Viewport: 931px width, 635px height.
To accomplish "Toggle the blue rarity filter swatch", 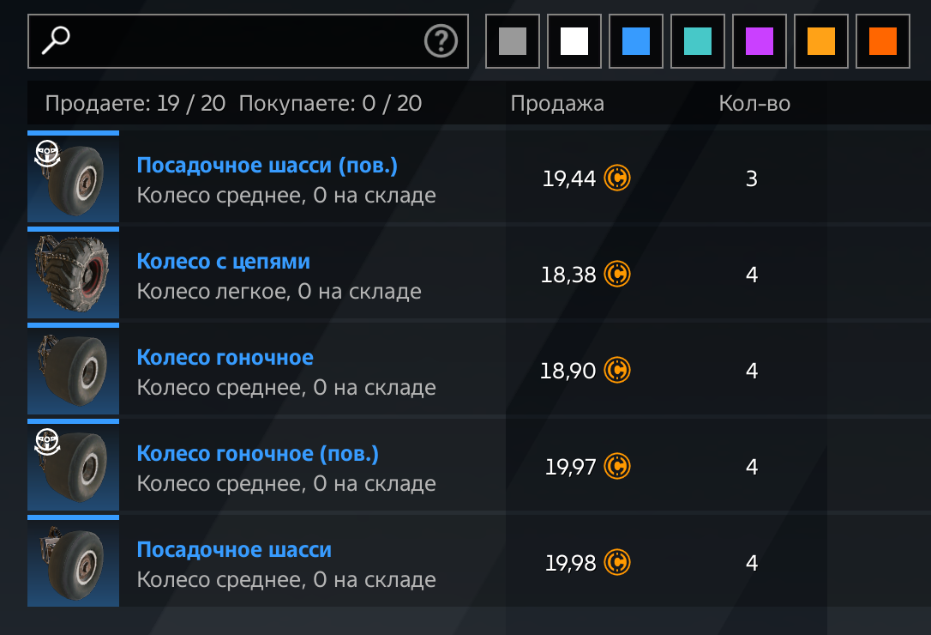I will pyautogui.click(x=636, y=41).
